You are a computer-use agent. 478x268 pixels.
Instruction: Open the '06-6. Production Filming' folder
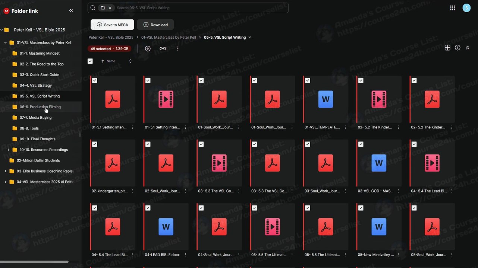[40, 107]
